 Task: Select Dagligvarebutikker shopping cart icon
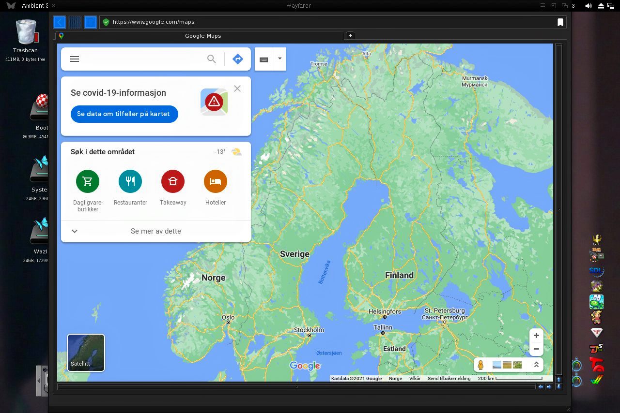tap(88, 181)
